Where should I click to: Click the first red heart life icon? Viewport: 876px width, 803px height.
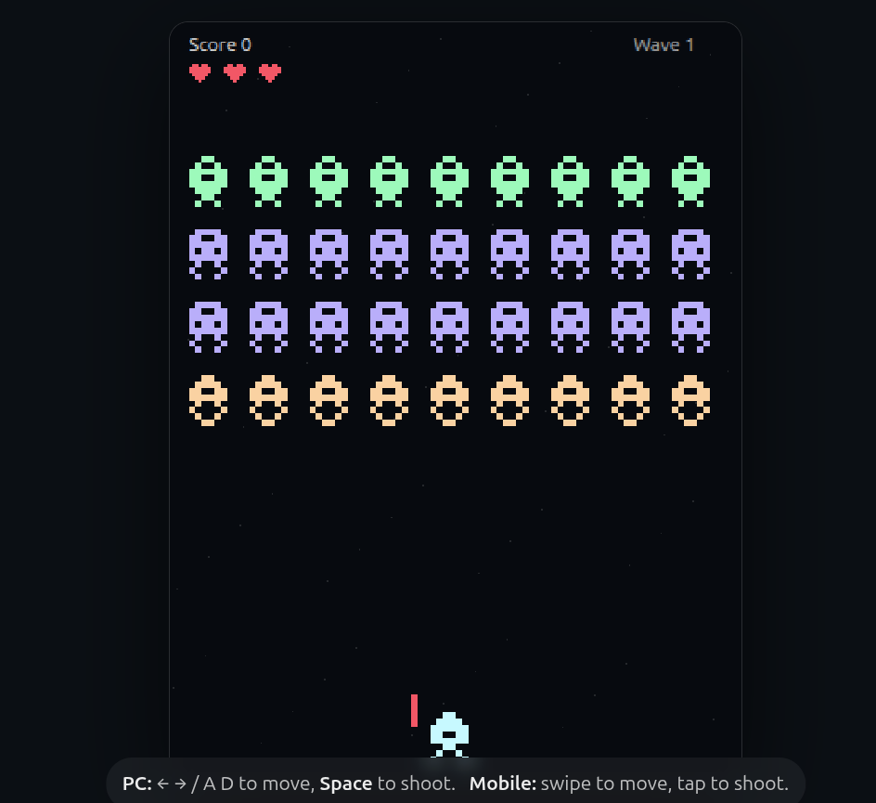[x=200, y=72]
